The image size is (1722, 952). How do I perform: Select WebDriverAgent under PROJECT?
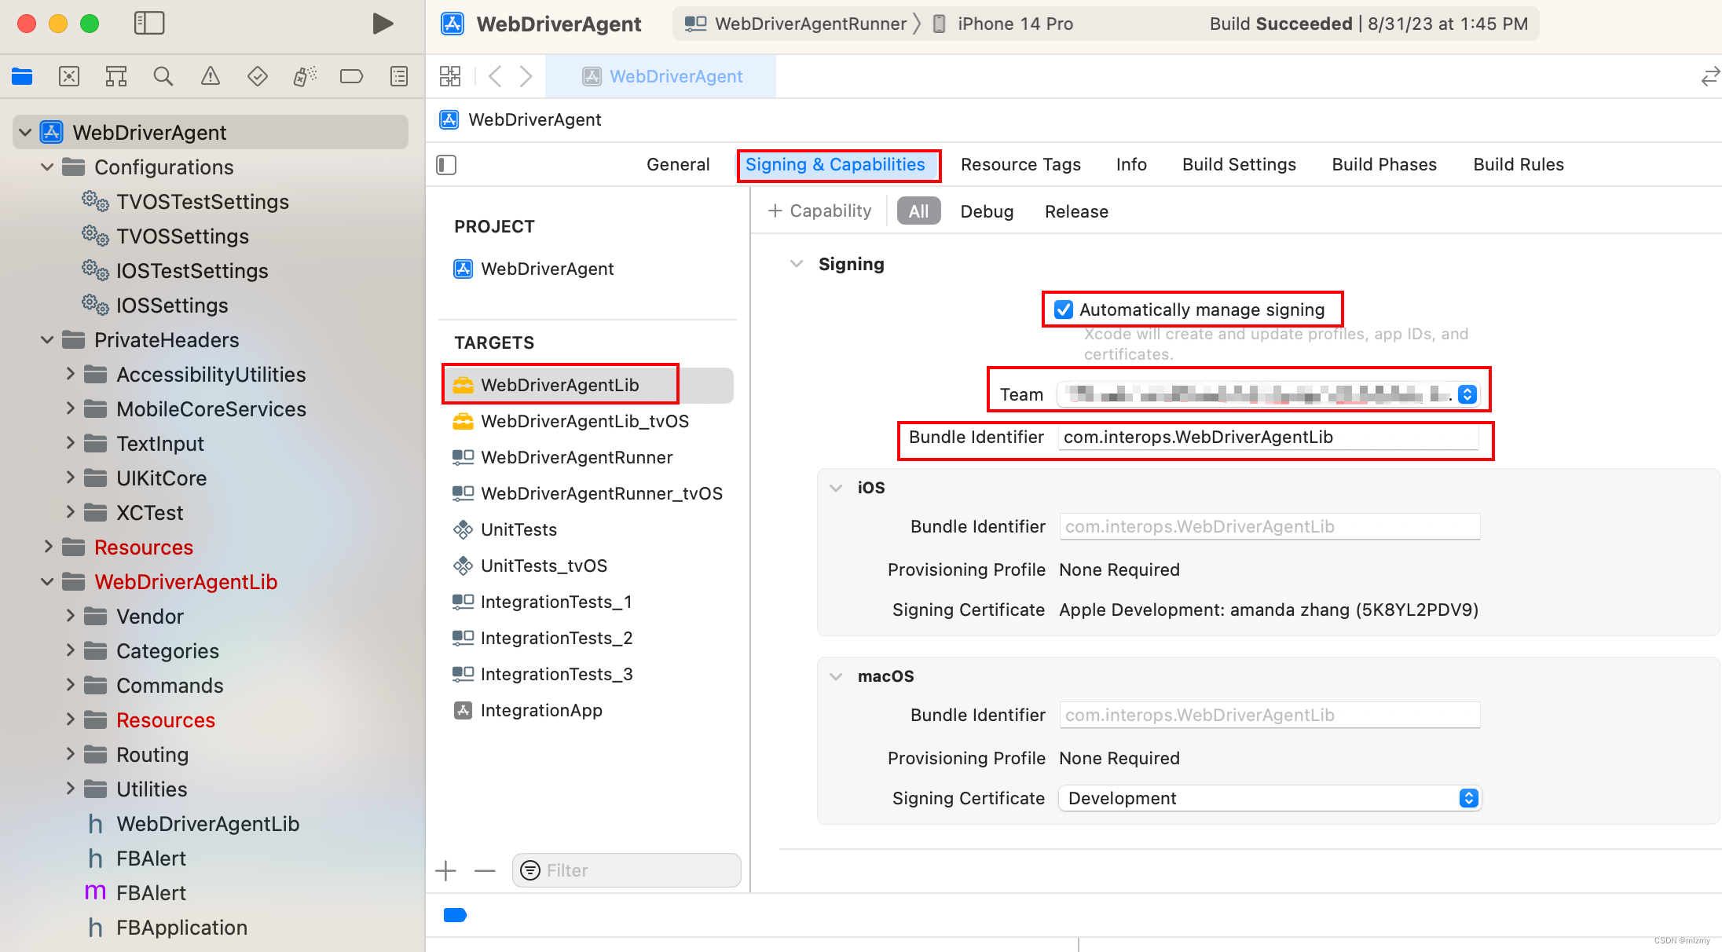pos(534,269)
